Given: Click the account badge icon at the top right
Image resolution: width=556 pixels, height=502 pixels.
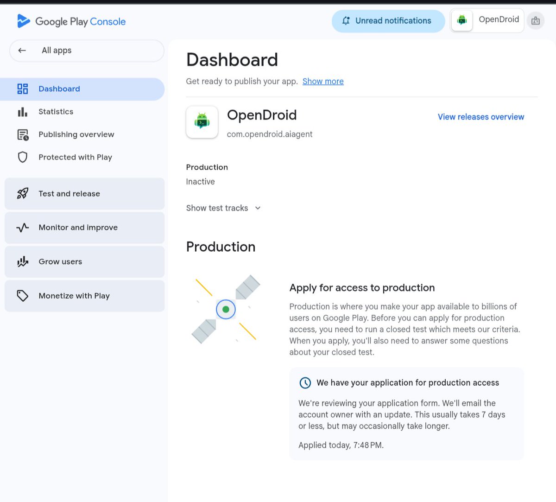Looking at the screenshot, I should (536, 21).
